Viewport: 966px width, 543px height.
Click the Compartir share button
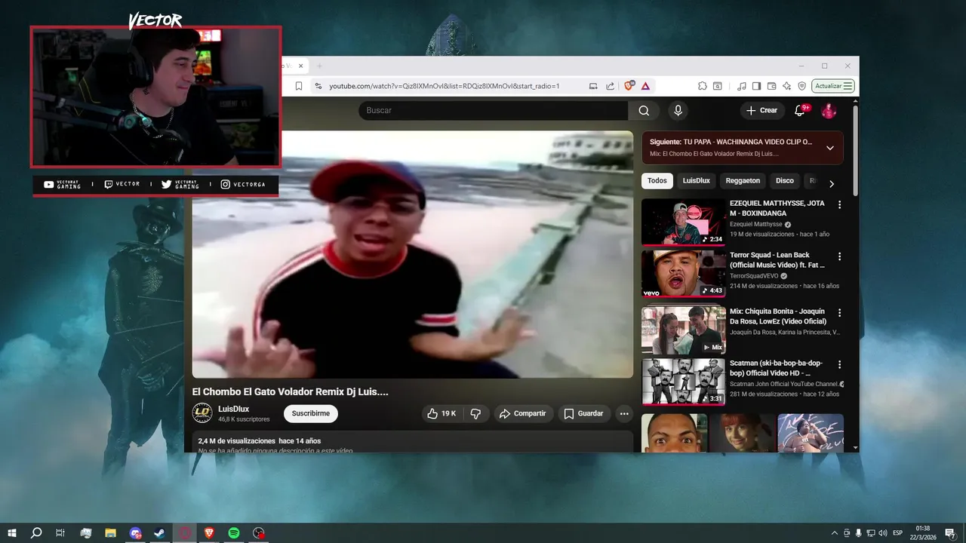[523, 413]
